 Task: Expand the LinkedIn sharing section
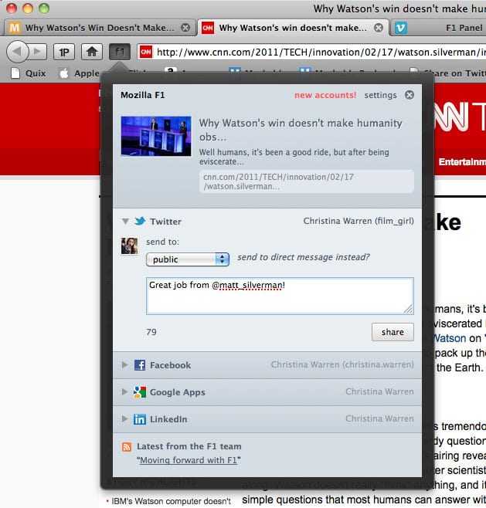point(126,419)
